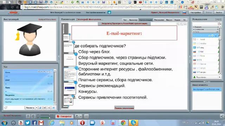Select user nicolas in the users list
Image resolution: width=225 pixels, height=126 pixels.
[206, 43]
